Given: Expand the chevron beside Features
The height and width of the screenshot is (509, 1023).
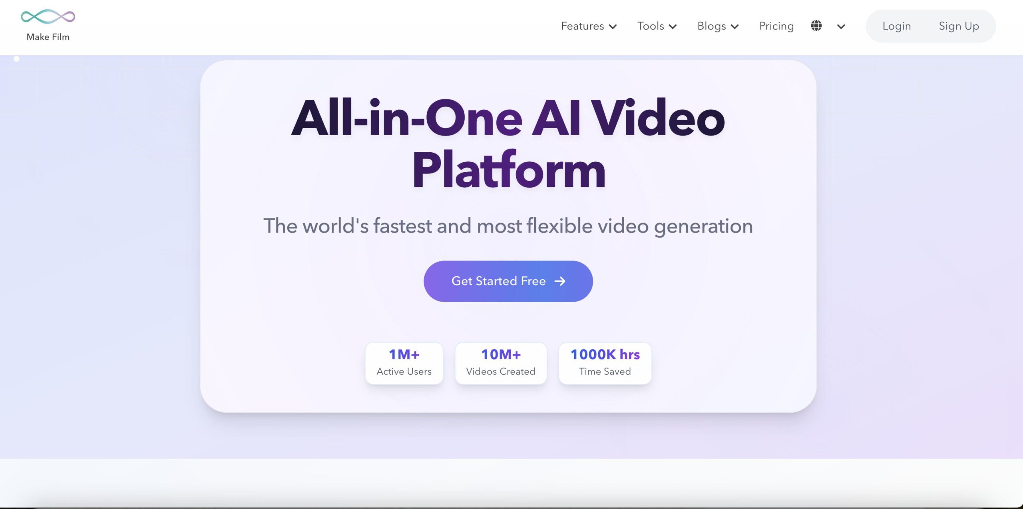Looking at the screenshot, I should [x=613, y=27].
